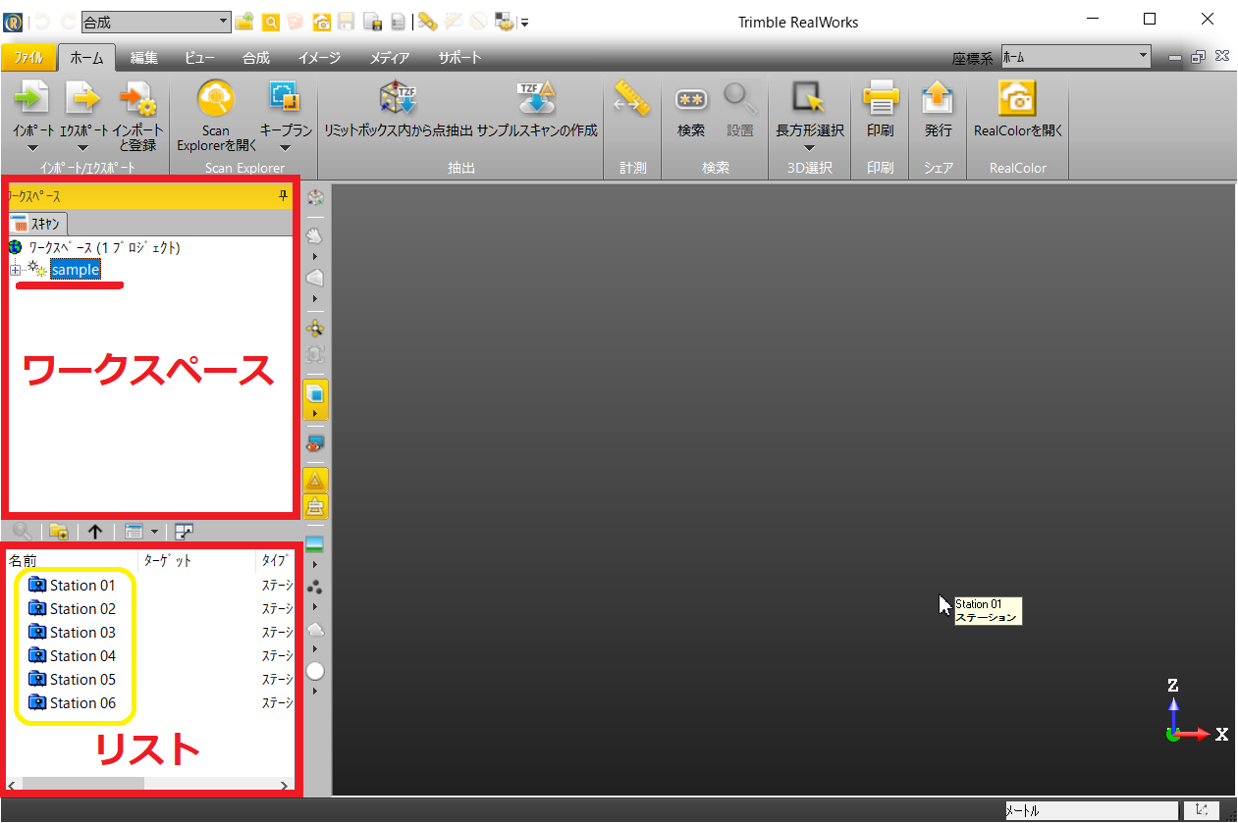
Task: Open the 合成 mode combo box in title bar
Action: (155, 22)
